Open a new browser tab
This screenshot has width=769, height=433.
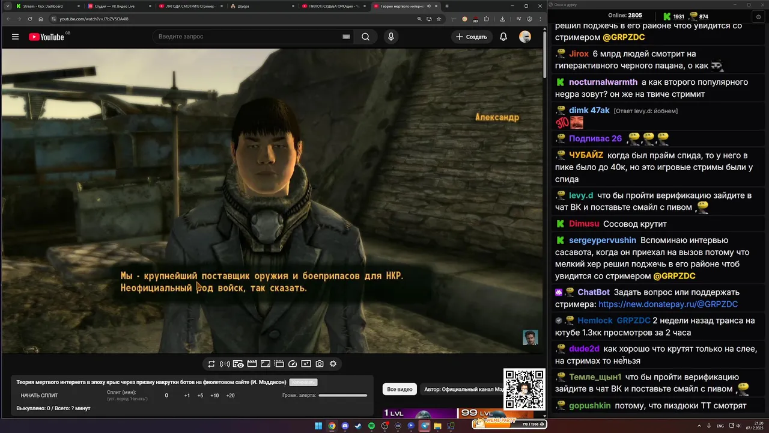click(446, 6)
